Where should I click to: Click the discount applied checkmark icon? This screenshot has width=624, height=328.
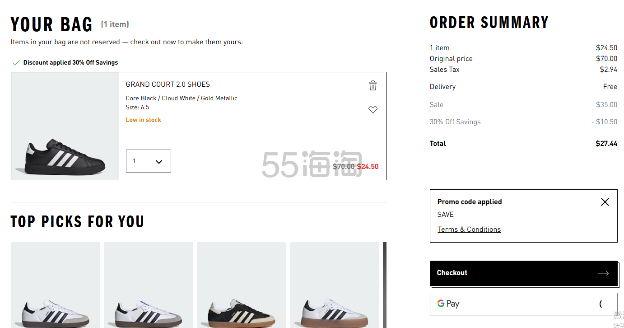click(16, 63)
